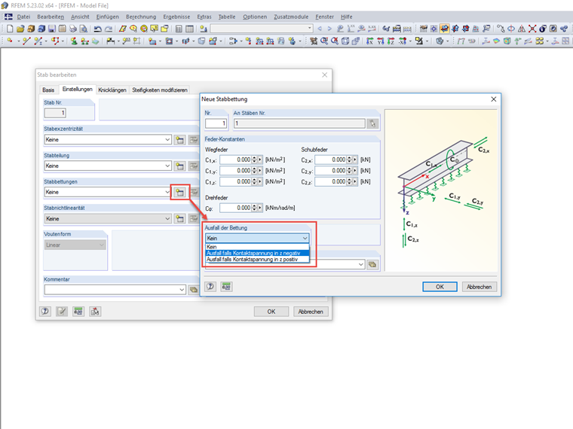Create new Stabexzentrizität via its icon
The height and width of the screenshot is (429, 573).
[x=179, y=140]
